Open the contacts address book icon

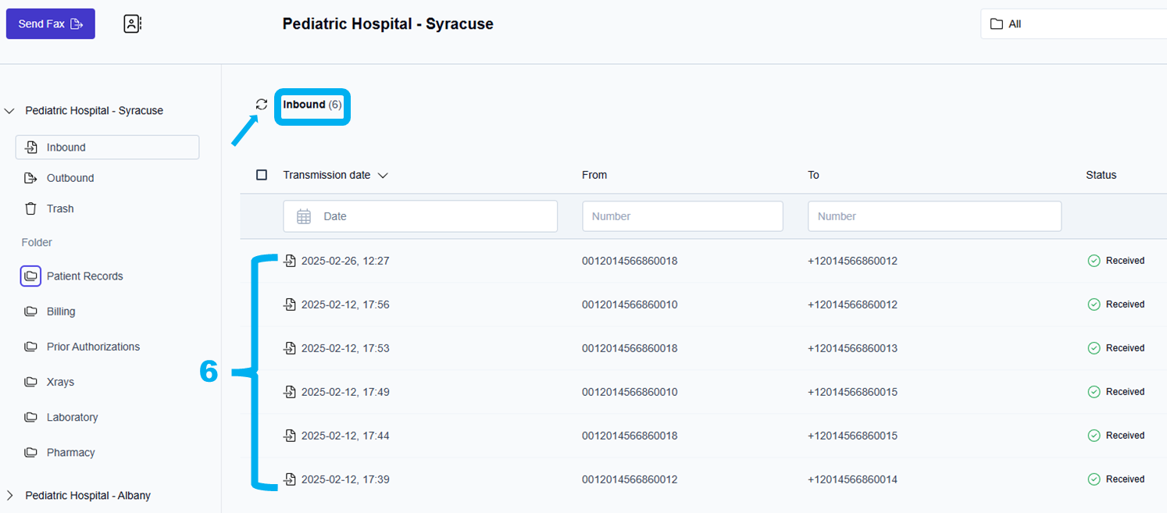[132, 24]
